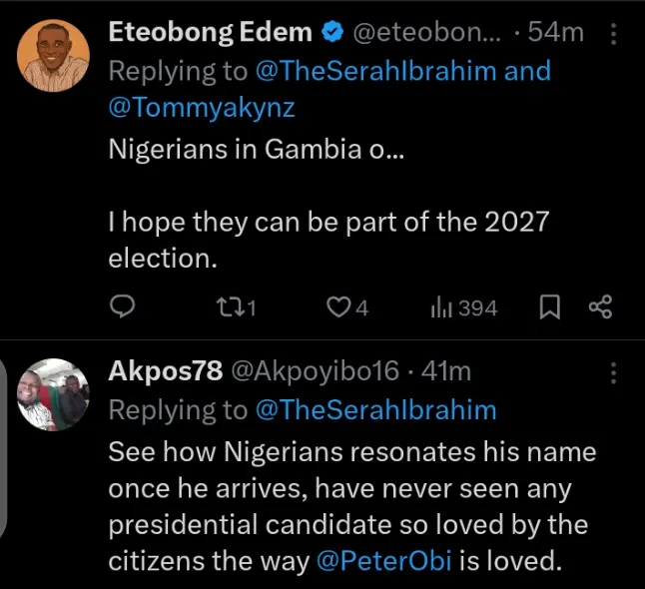The image size is (645, 589).
Task: Reply to Eteobong Edem's tweet
Action: (122, 307)
